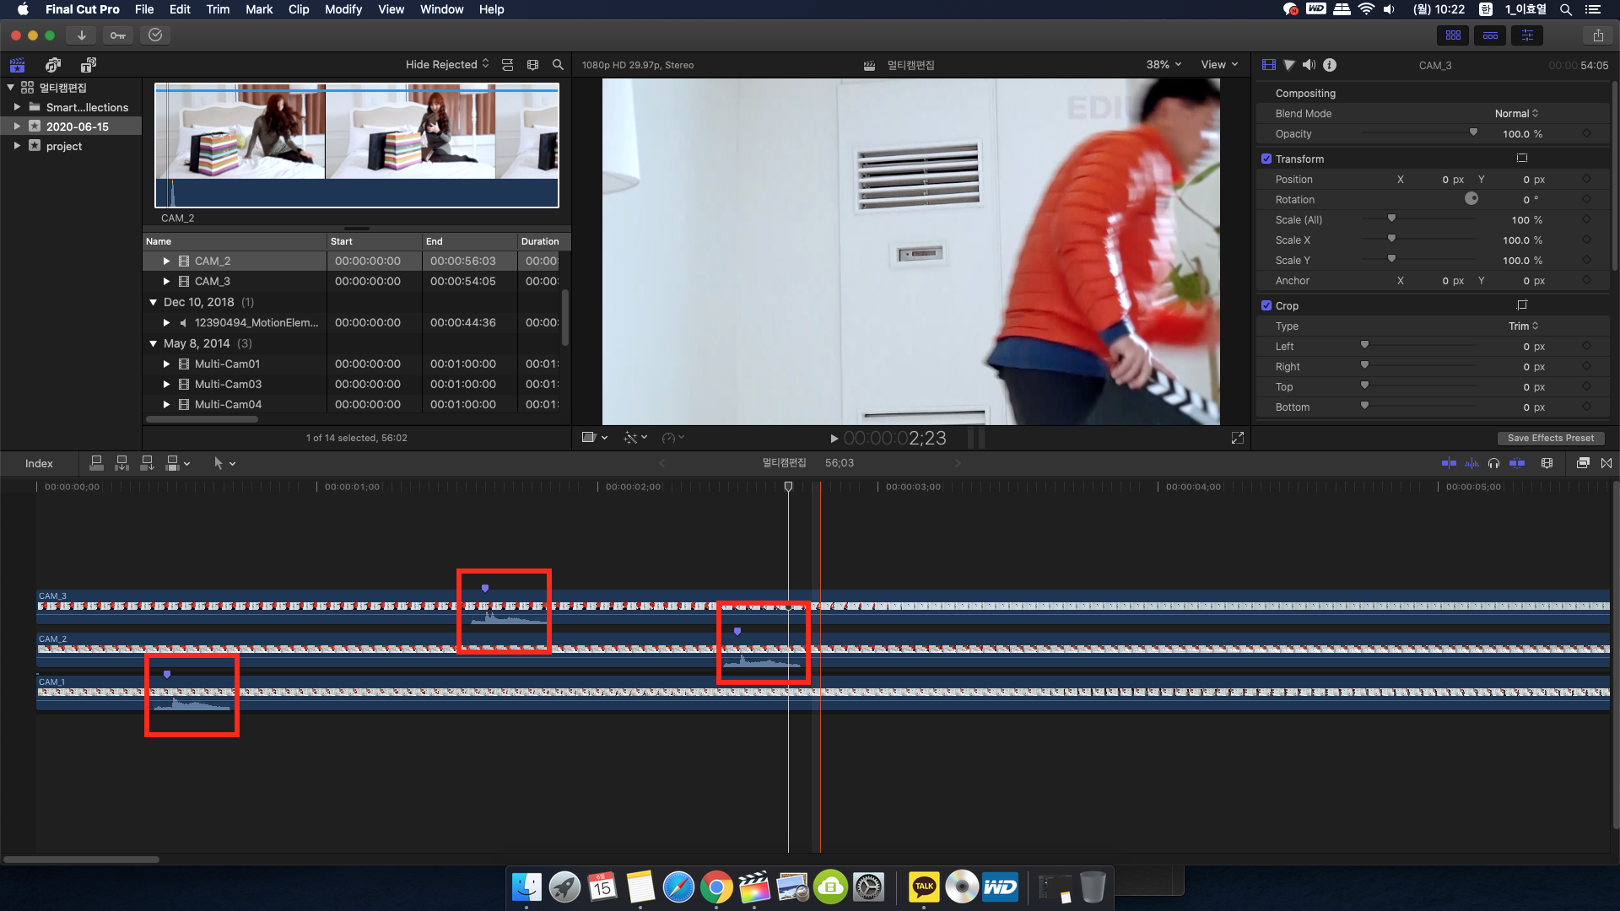Open the Clip menu
1620x911 pixels.
coord(299,9)
